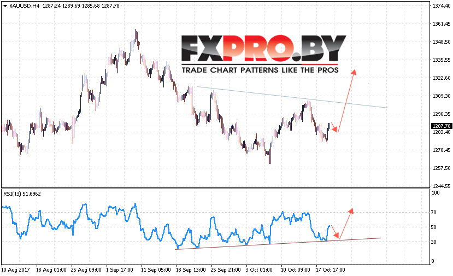The height and width of the screenshot is (276, 453).
Task: Select the current price label 1287.78
Action: click(x=441, y=126)
